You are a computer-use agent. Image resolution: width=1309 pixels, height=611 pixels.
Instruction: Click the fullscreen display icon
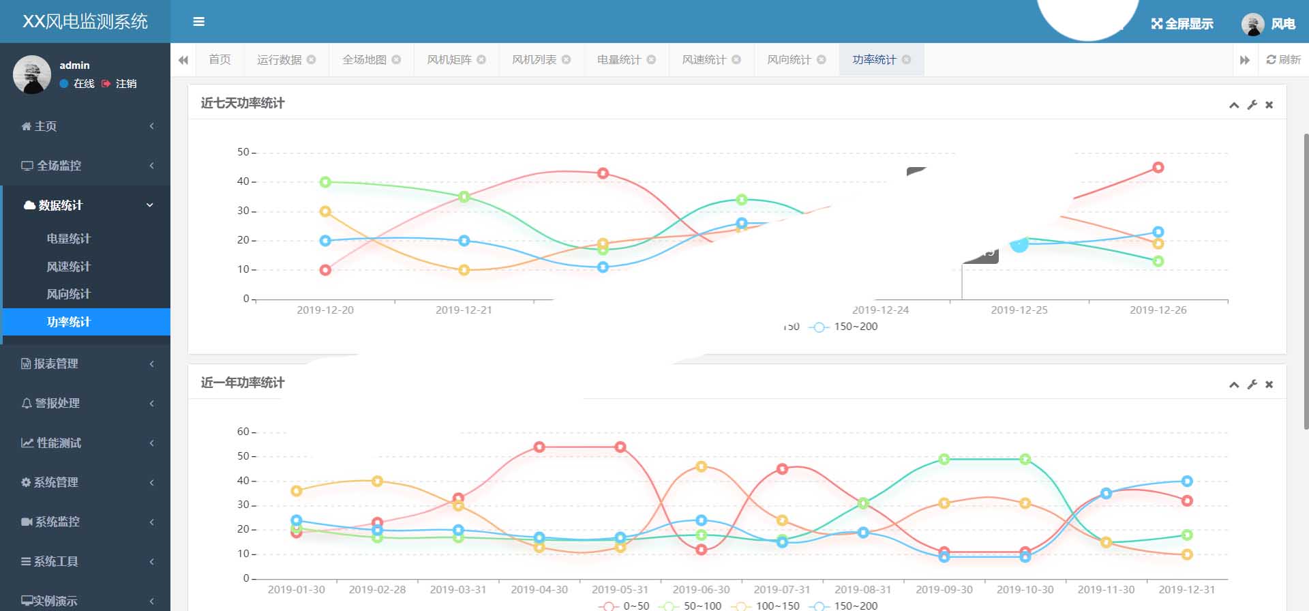point(1157,24)
